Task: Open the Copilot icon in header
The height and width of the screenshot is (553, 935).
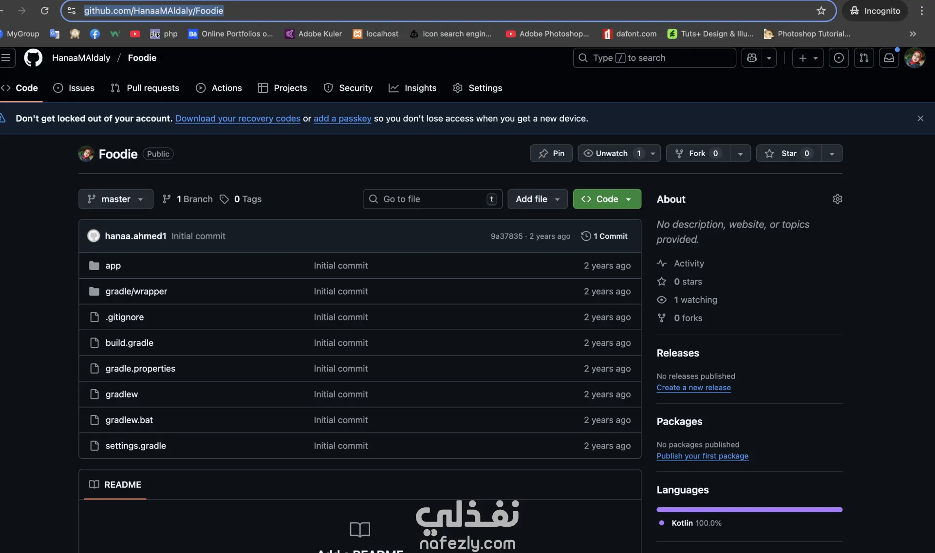Action: pos(751,58)
